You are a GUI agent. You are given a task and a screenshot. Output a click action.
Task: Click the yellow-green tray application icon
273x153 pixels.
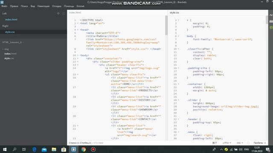226,149
